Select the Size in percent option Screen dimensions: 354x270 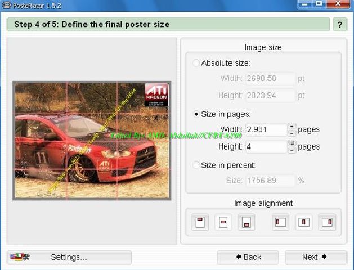[196, 165]
